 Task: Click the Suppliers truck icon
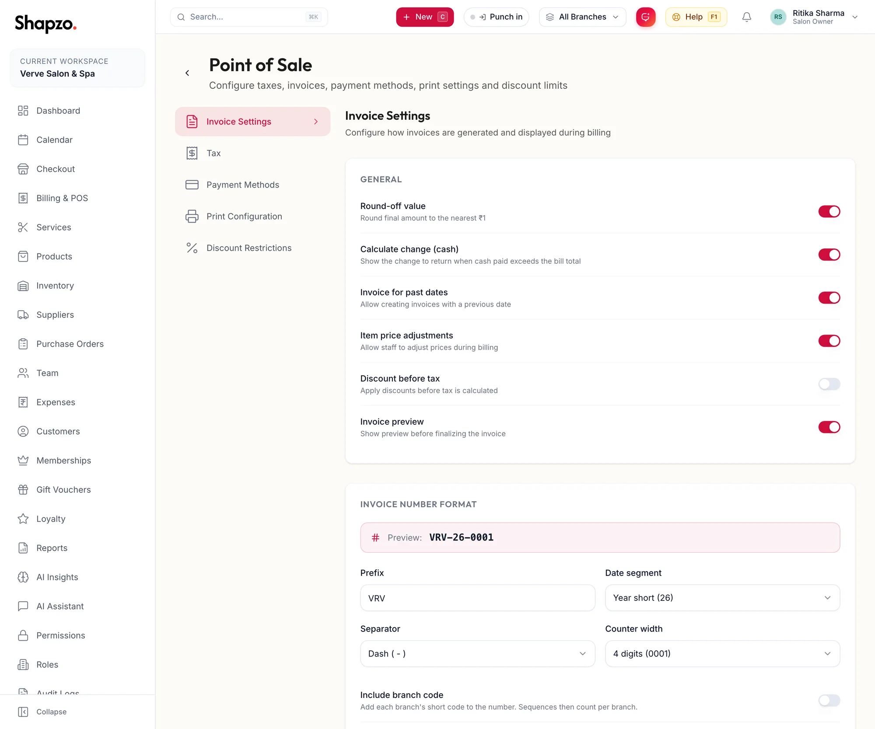(x=23, y=315)
